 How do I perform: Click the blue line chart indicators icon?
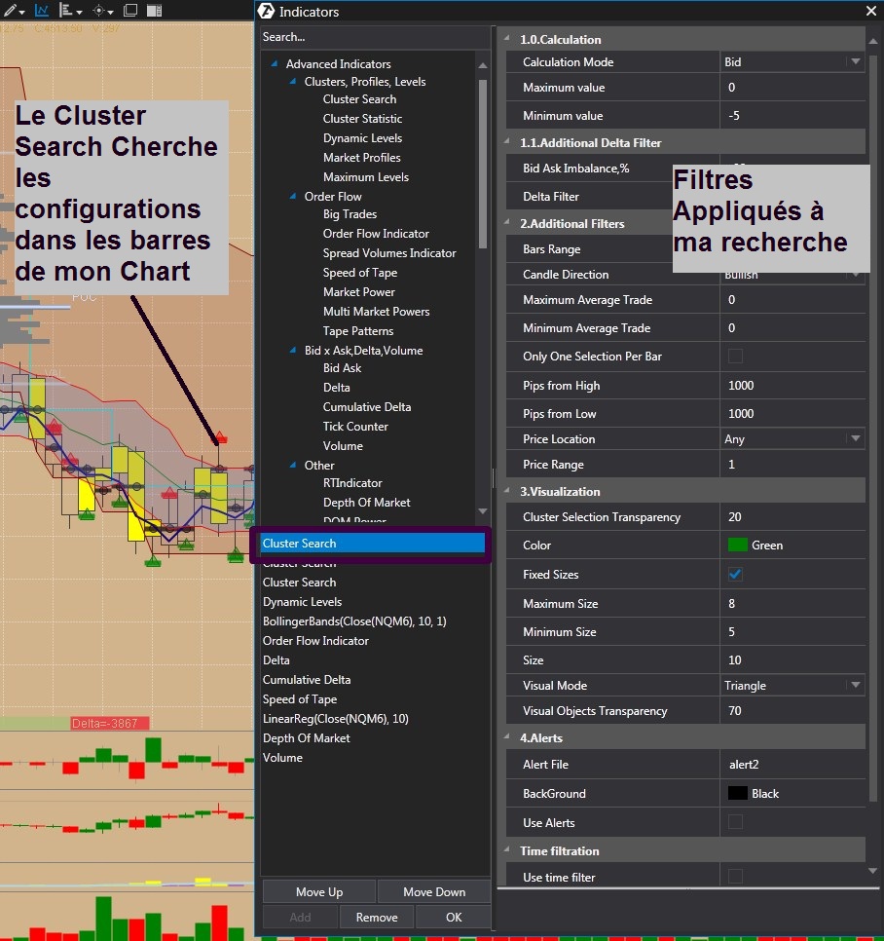pos(42,11)
